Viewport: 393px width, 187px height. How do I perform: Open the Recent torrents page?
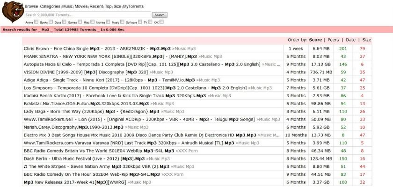[x=96, y=7]
